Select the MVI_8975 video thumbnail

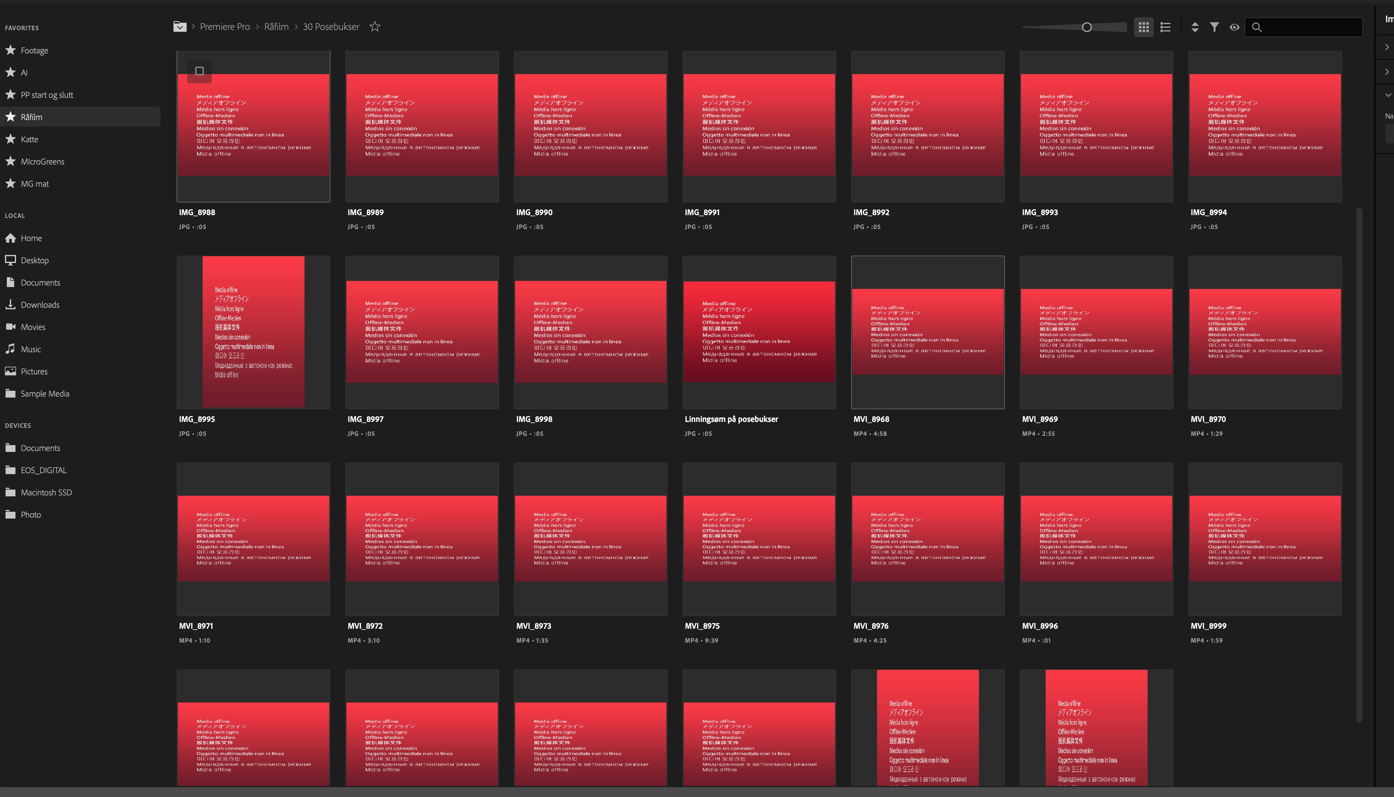click(x=758, y=539)
